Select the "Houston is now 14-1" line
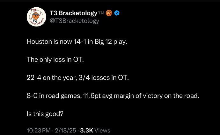The image size is (220, 135). [77, 42]
